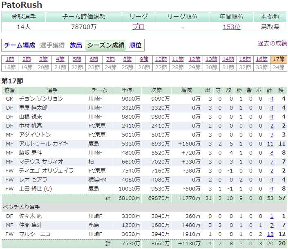
Task: Open 中村 帆高 points total link
Action: tap(272, 126)
